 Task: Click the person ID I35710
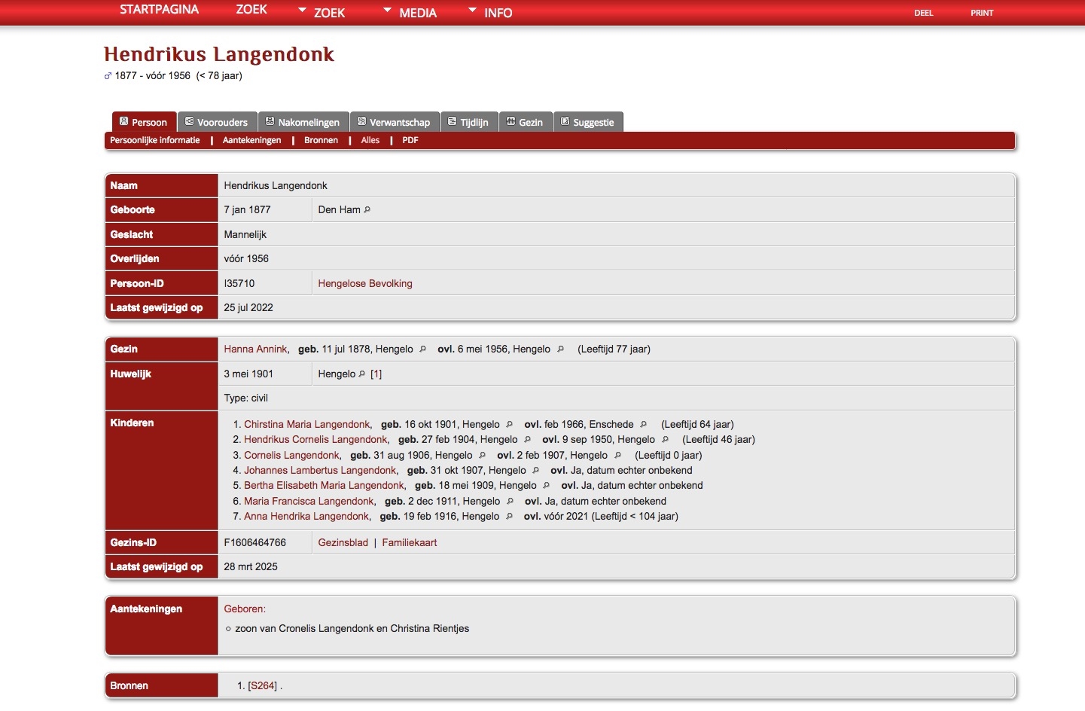pyautogui.click(x=239, y=284)
